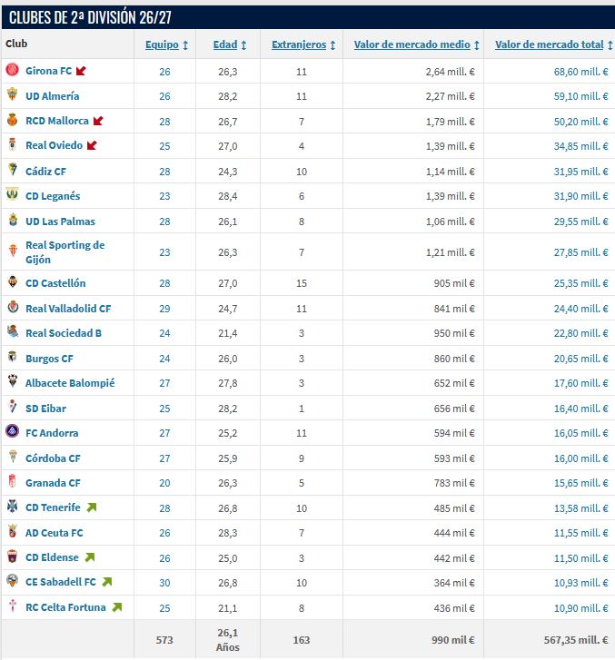Click Girona FC squad size 26
615x660 pixels.
coord(164,72)
